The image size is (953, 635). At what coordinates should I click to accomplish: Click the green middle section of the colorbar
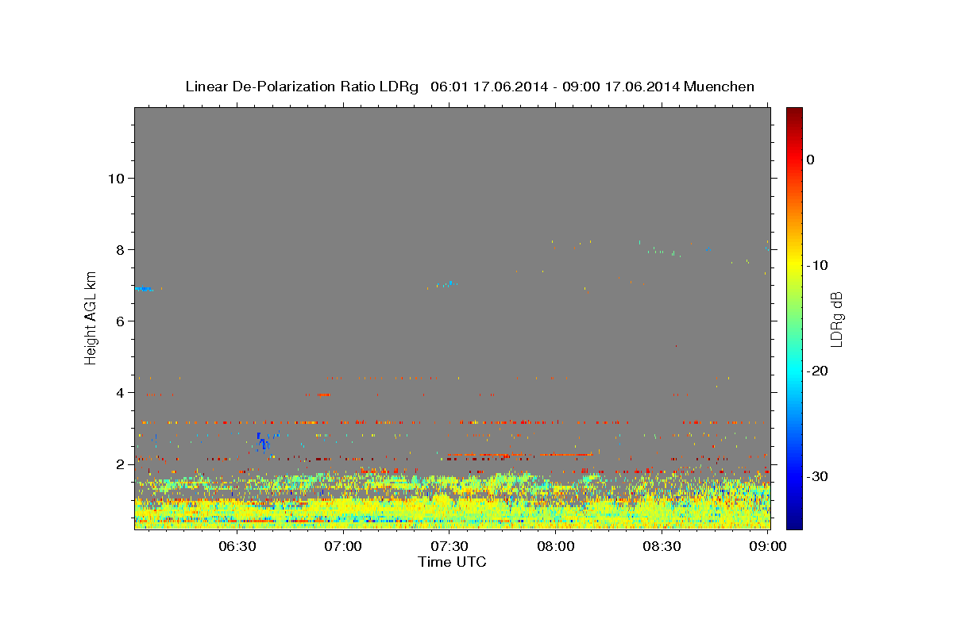coord(794,317)
